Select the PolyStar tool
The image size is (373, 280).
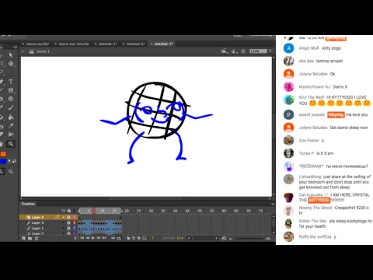11,99
